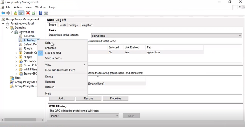Open the File menu
The width and height of the screenshot is (245, 127).
point(8,7)
